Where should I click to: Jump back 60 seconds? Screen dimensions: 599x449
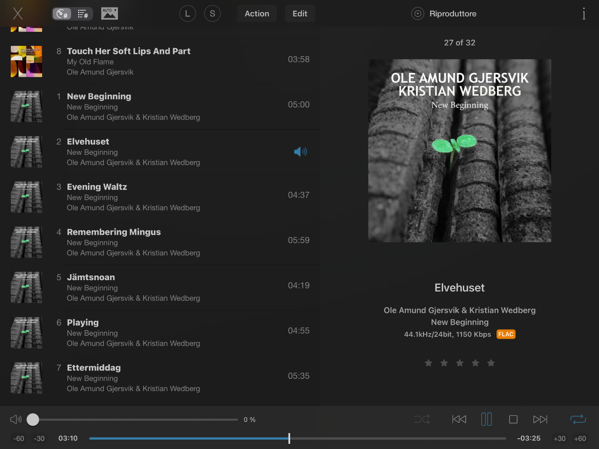click(19, 439)
